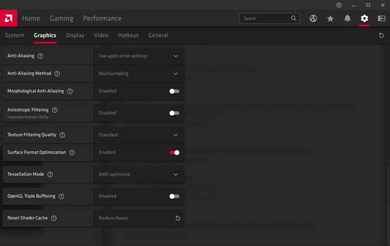Click the 'Enabled' status text

(x=107, y=152)
